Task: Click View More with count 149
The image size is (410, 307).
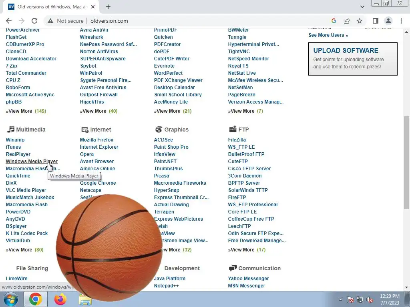Action: tap(26, 111)
